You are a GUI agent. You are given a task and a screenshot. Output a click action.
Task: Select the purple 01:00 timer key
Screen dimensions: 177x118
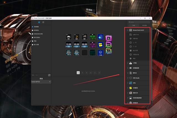[x=92, y=44]
